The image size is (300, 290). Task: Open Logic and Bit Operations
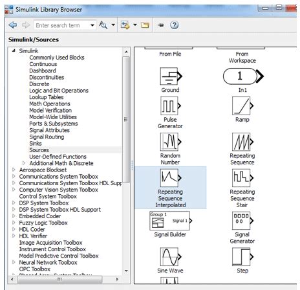[x=59, y=91]
